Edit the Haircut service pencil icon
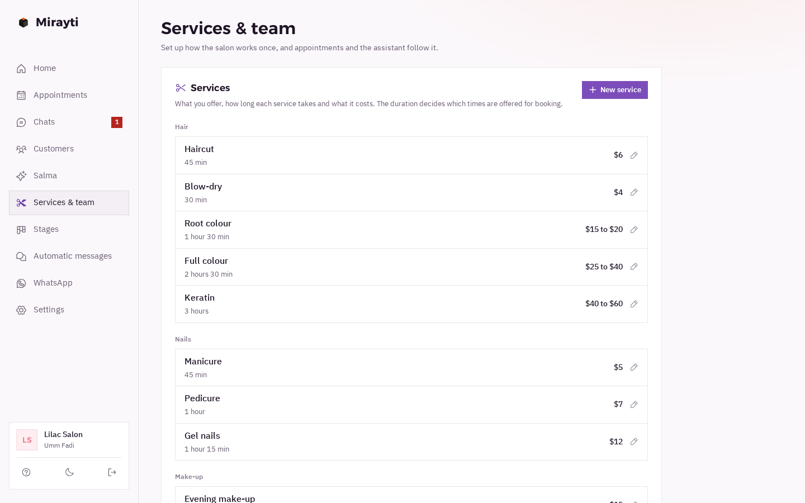This screenshot has width=805, height=503. pos(634,155)
